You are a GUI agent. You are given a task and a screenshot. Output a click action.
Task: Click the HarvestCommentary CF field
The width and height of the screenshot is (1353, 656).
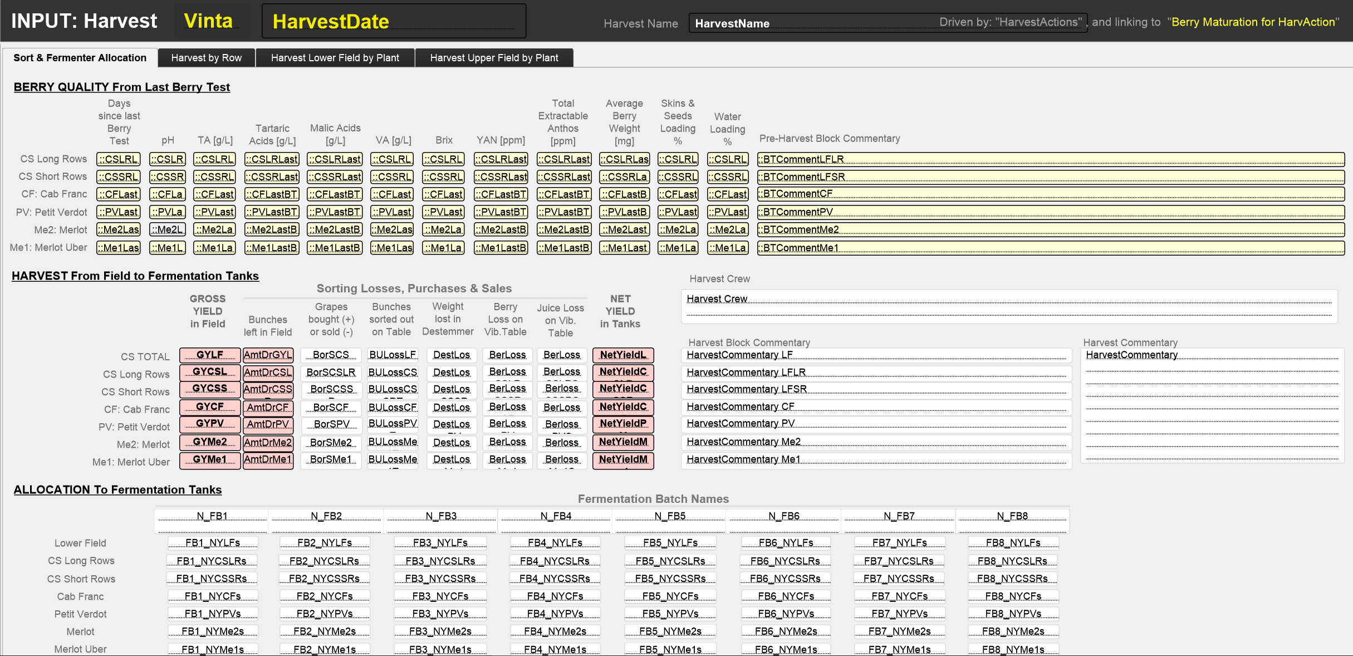coord(876,407)
